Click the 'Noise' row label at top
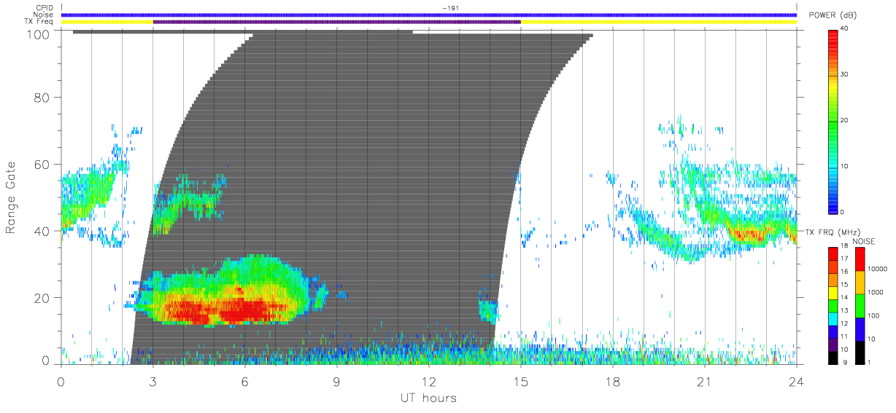 click(x=45, y=15)
